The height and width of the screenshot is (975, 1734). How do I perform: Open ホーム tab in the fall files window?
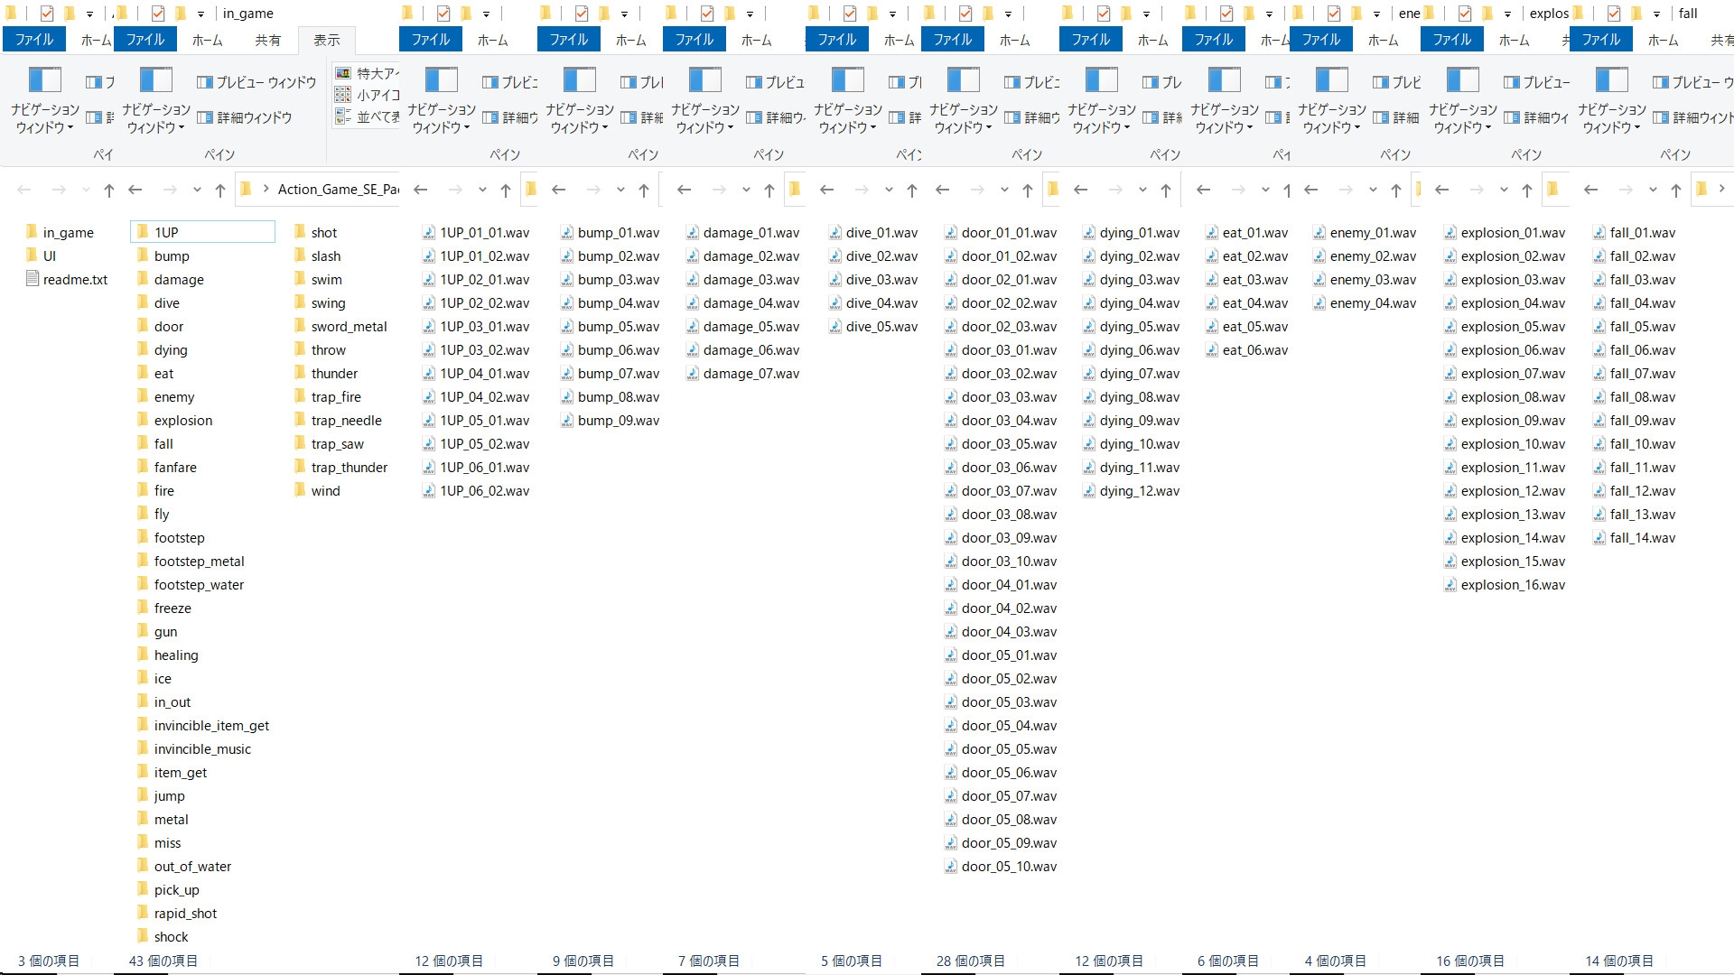point(1663,40)
